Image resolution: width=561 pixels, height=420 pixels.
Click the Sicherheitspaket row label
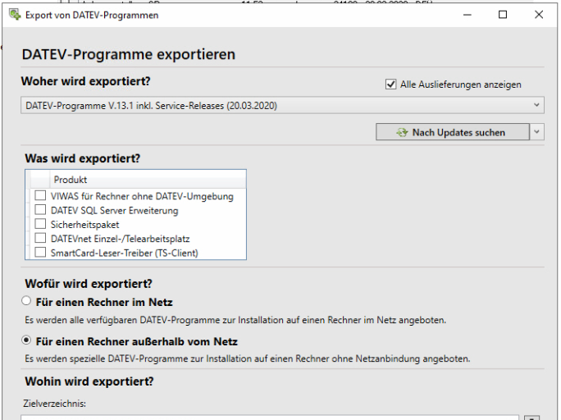(x=84, y=225)
